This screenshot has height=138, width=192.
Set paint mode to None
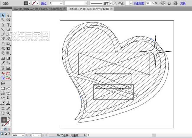tap(9, 129)
